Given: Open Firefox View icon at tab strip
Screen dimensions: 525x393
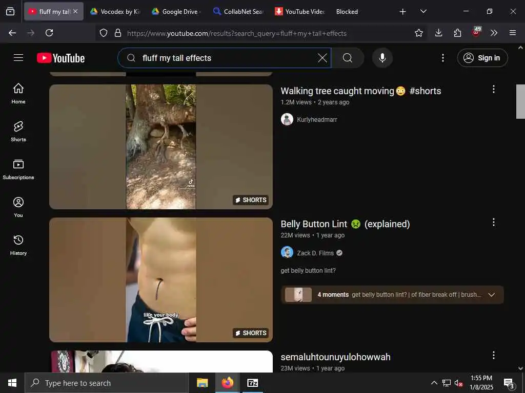Looking at the screenshot, I should tap(10, 11).
